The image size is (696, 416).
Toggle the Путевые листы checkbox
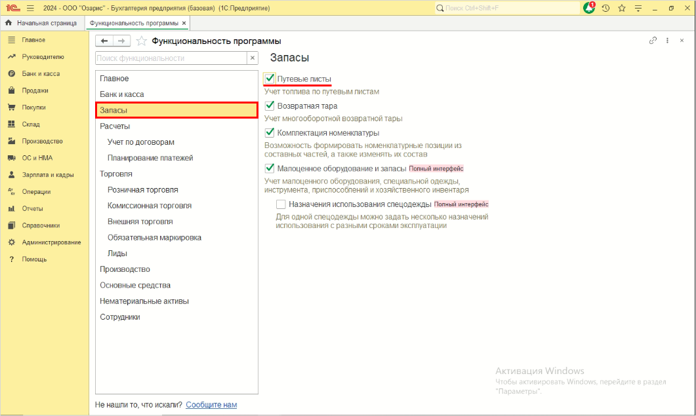[x=270, y=79]
